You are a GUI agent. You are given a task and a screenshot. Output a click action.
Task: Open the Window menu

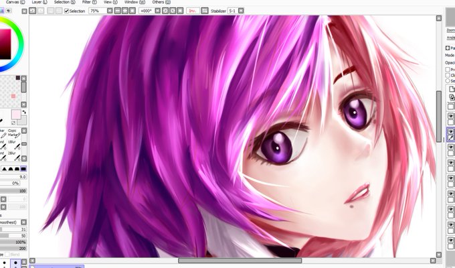click(134, 2)
